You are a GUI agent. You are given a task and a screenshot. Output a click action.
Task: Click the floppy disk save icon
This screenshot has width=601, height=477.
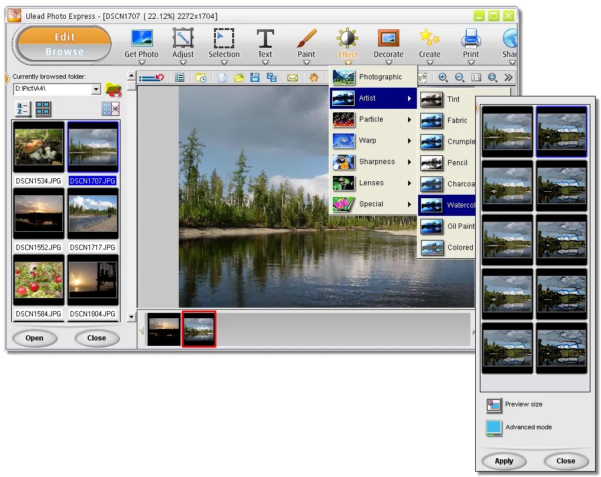tap(255, 78)
